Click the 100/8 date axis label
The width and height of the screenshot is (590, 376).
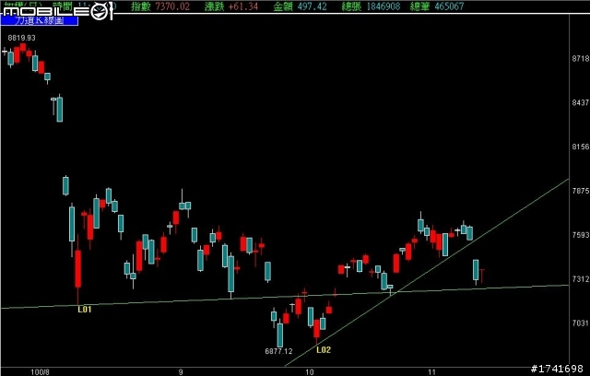pyautogui.click(x=40, y=372)
